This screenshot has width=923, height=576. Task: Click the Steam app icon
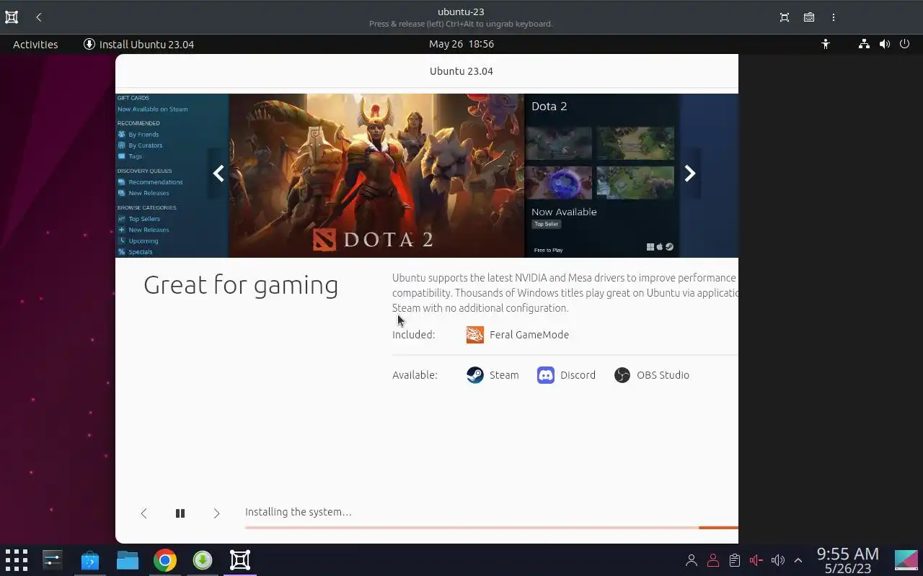[x=474, y=375]
